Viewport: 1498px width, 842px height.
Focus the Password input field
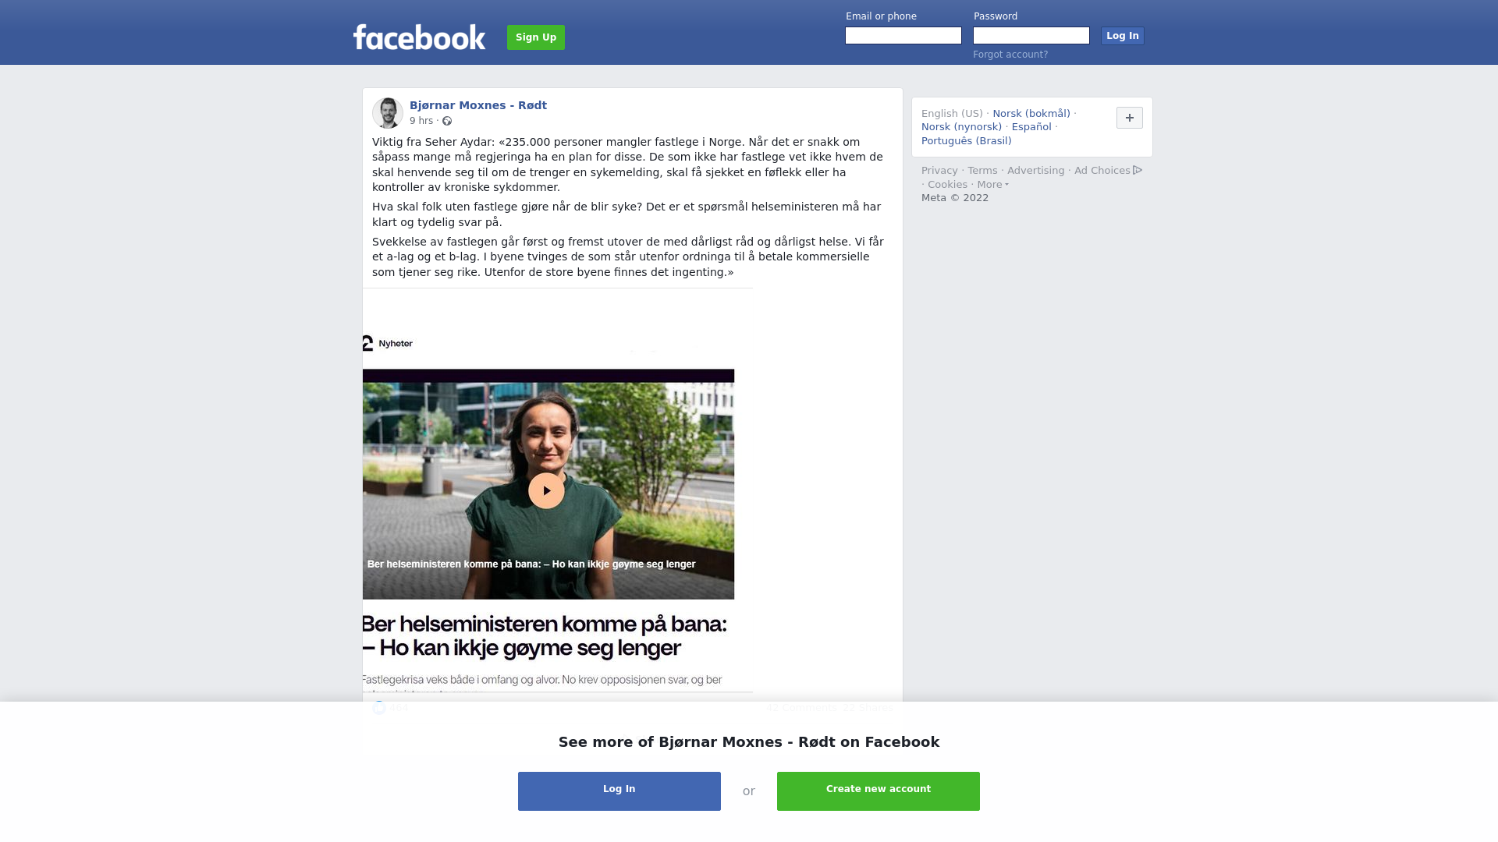(x=1031, y=36)
